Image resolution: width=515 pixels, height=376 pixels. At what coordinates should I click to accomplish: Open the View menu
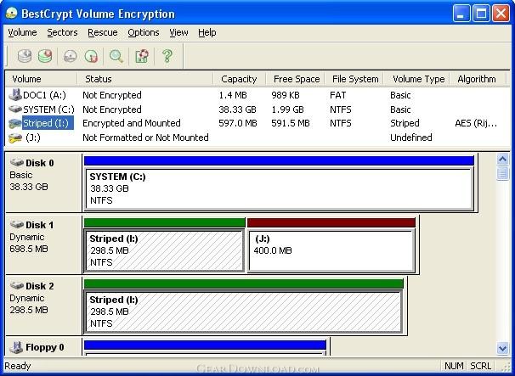[x=178, y=32]
